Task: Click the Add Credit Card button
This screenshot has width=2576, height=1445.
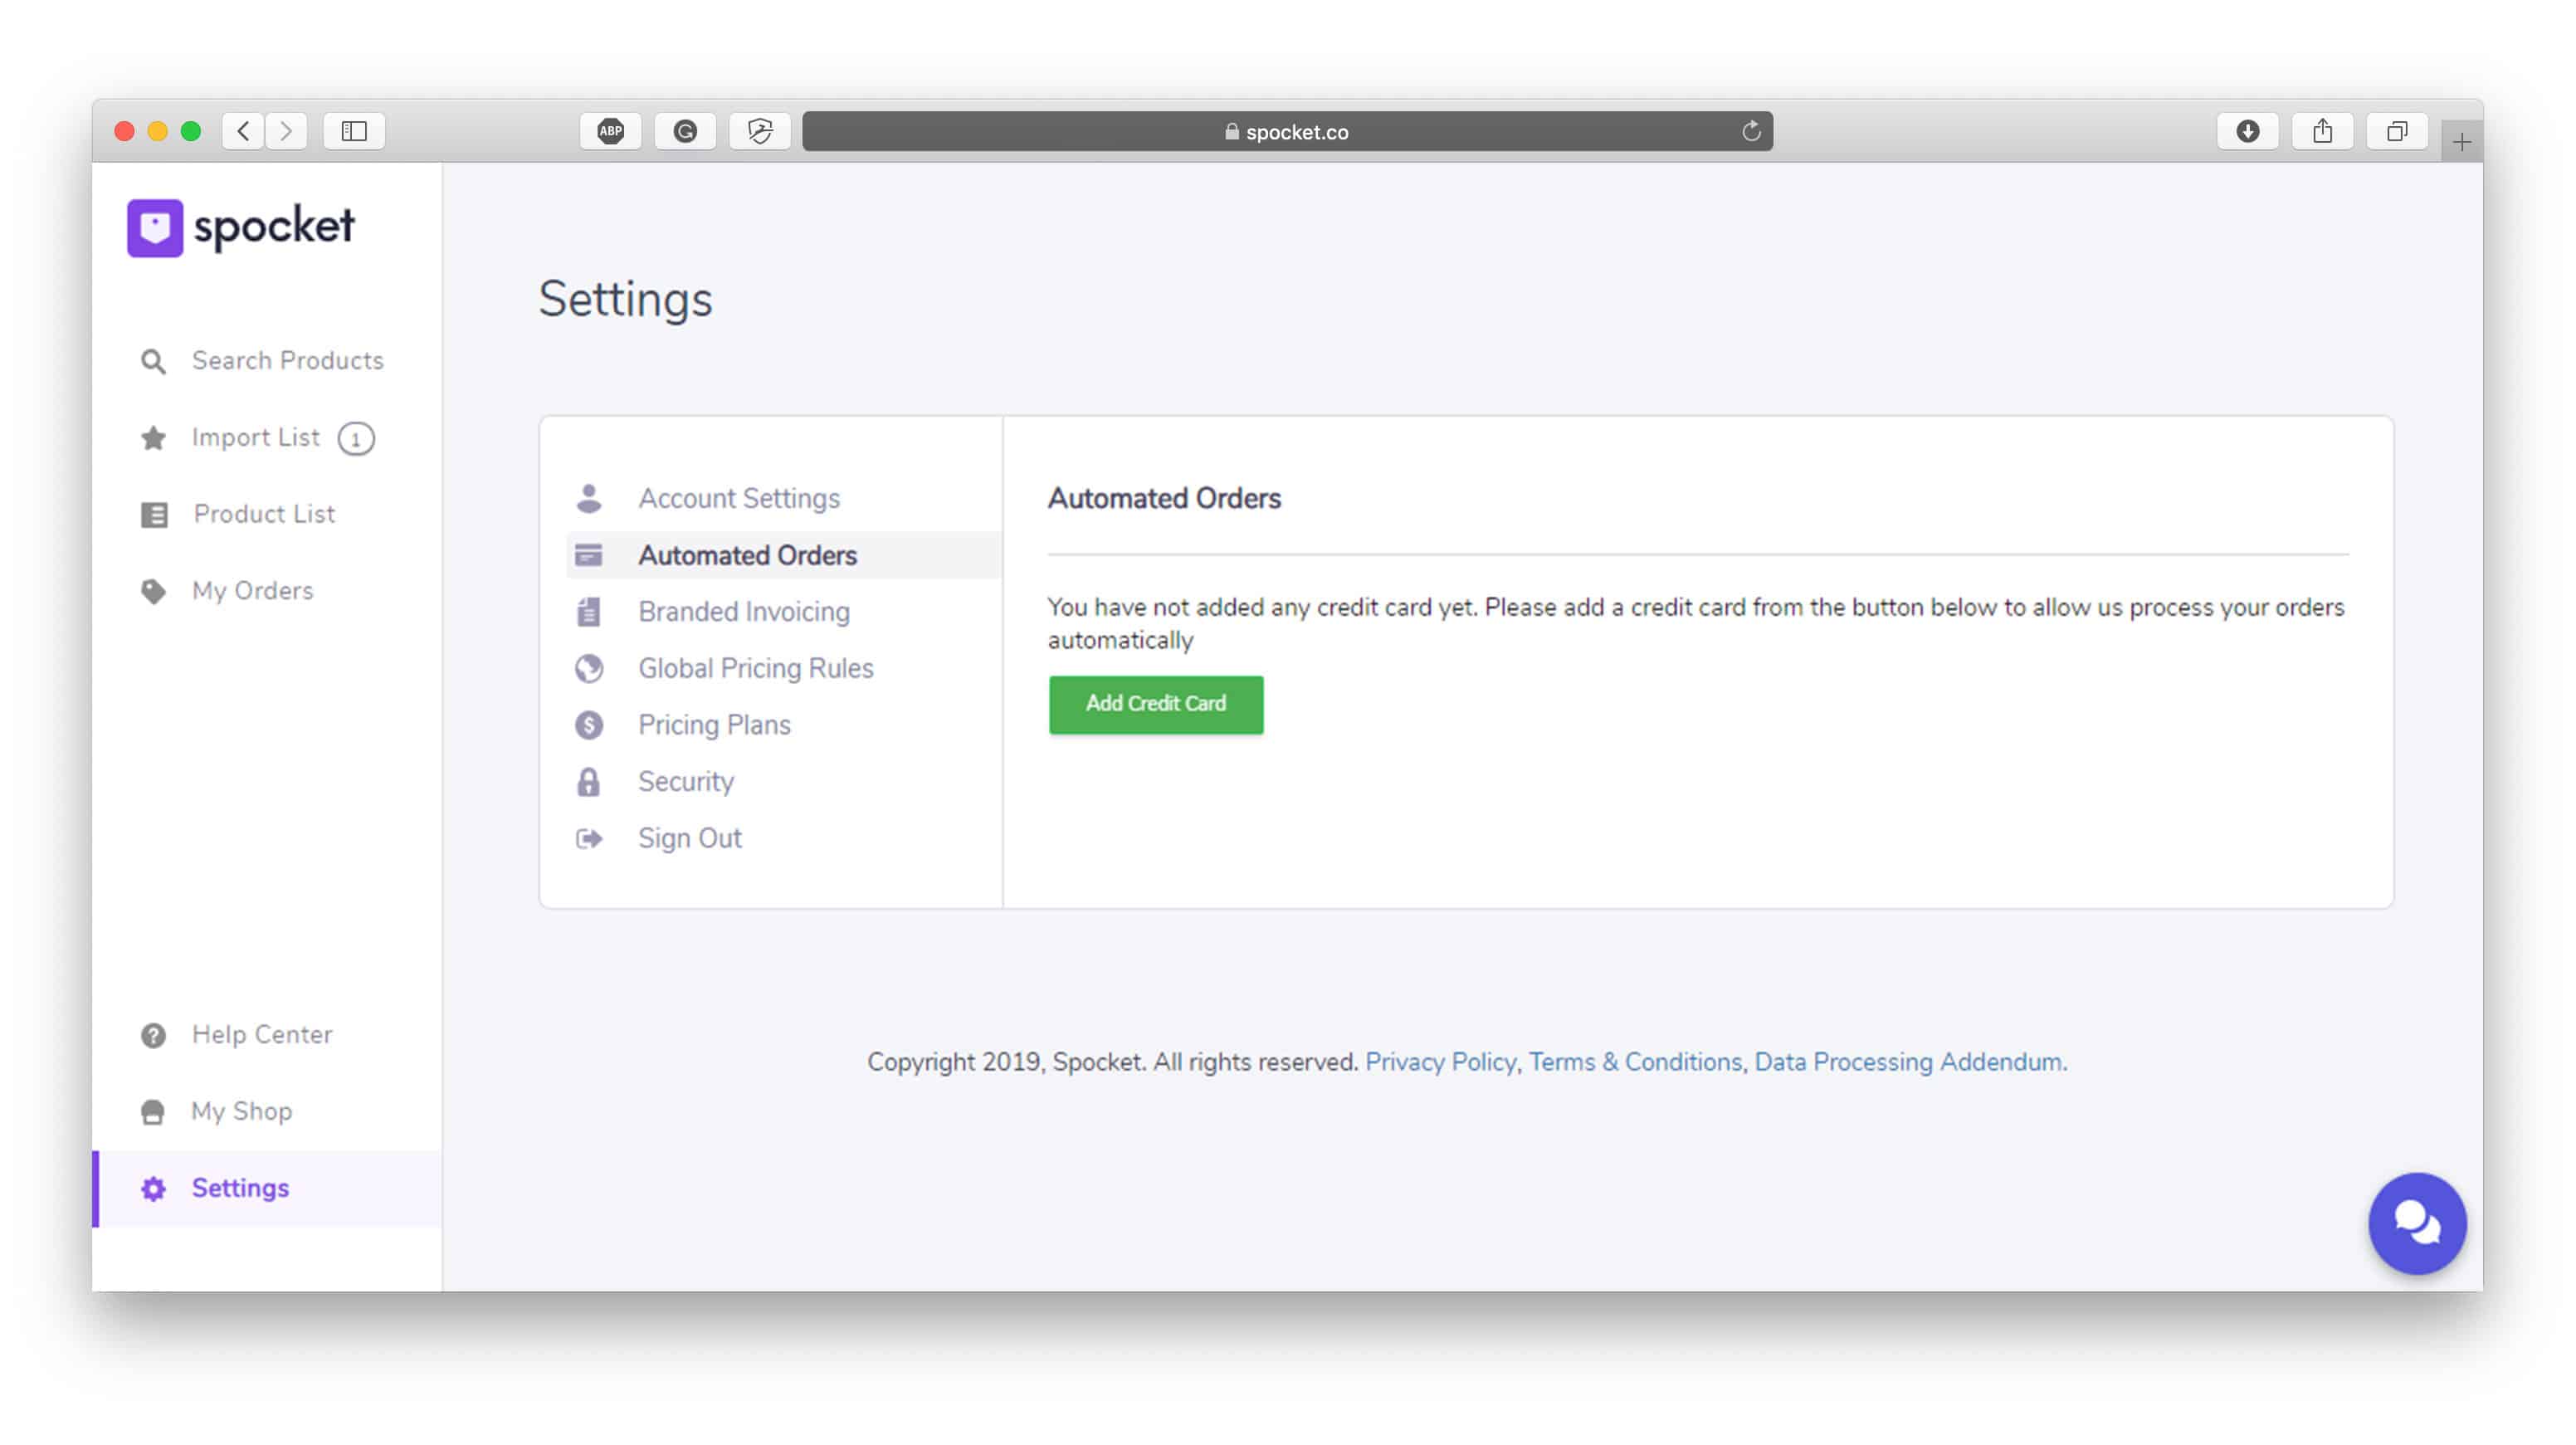Action: 1155,705
